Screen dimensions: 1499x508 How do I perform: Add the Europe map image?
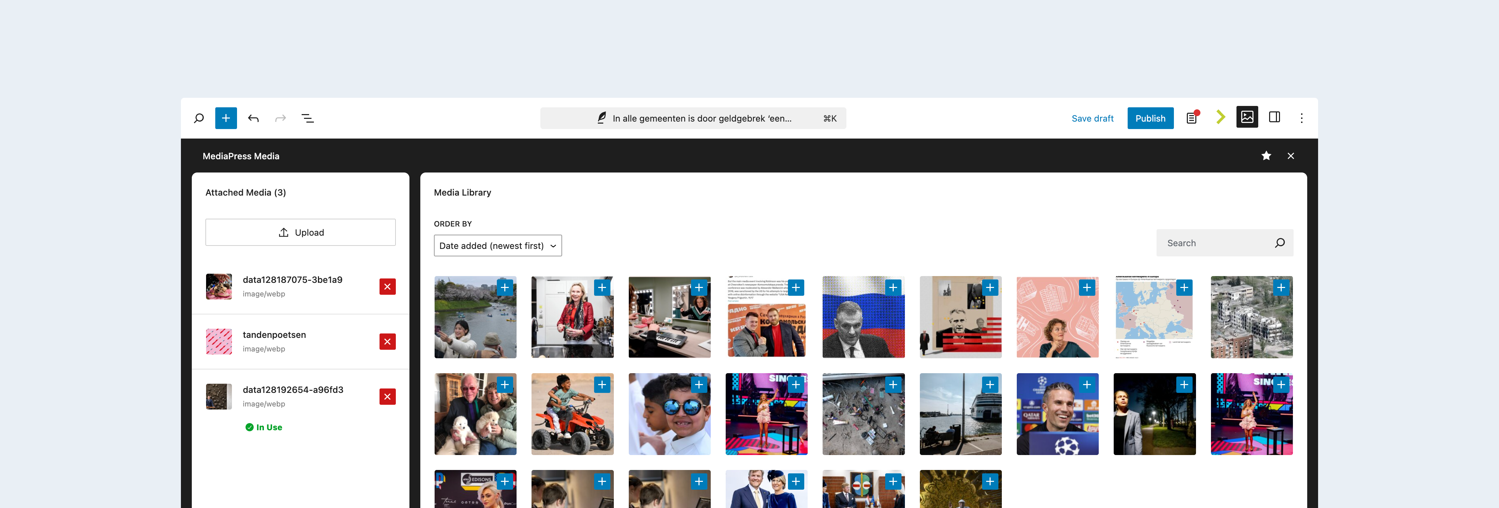click(1184, 288)
